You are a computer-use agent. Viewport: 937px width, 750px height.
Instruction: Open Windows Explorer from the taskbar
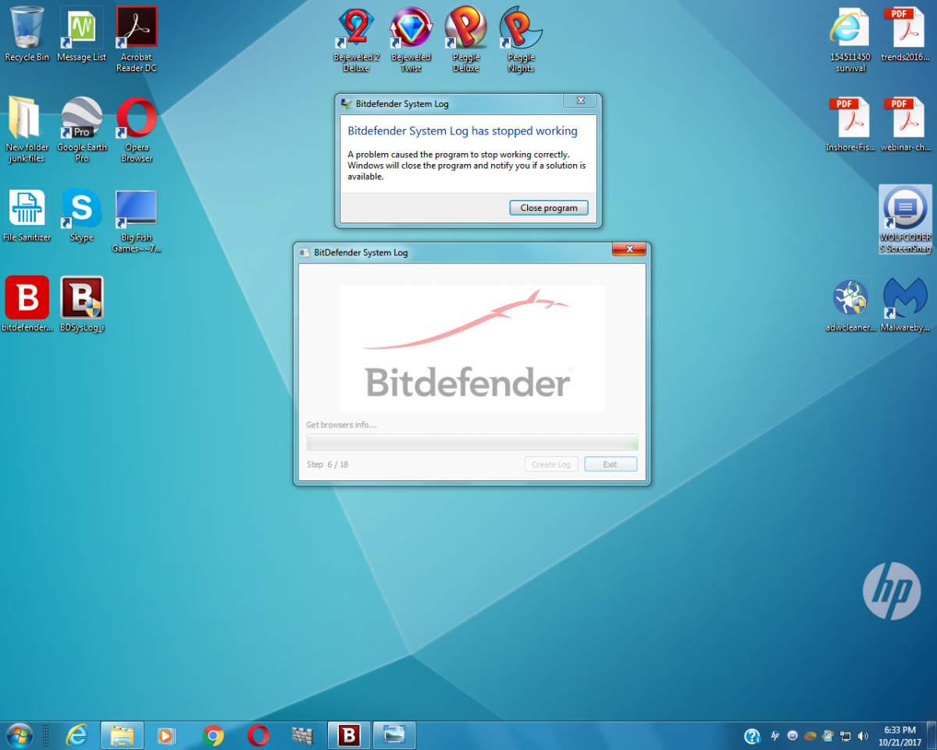[122, 735]
